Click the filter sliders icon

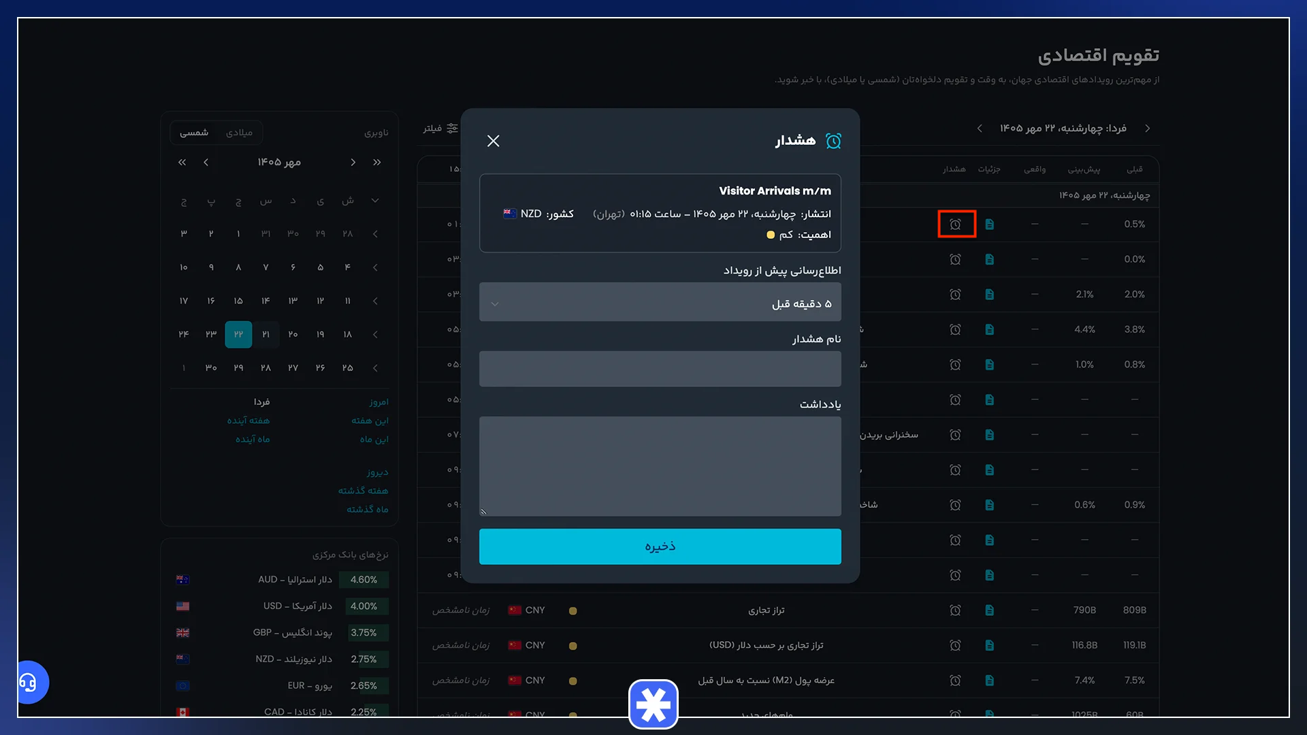pyautogui.click(x=452, y=128)
